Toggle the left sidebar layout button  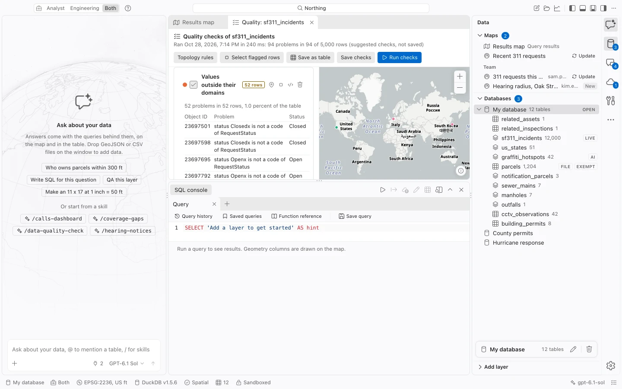coord(572,8)
